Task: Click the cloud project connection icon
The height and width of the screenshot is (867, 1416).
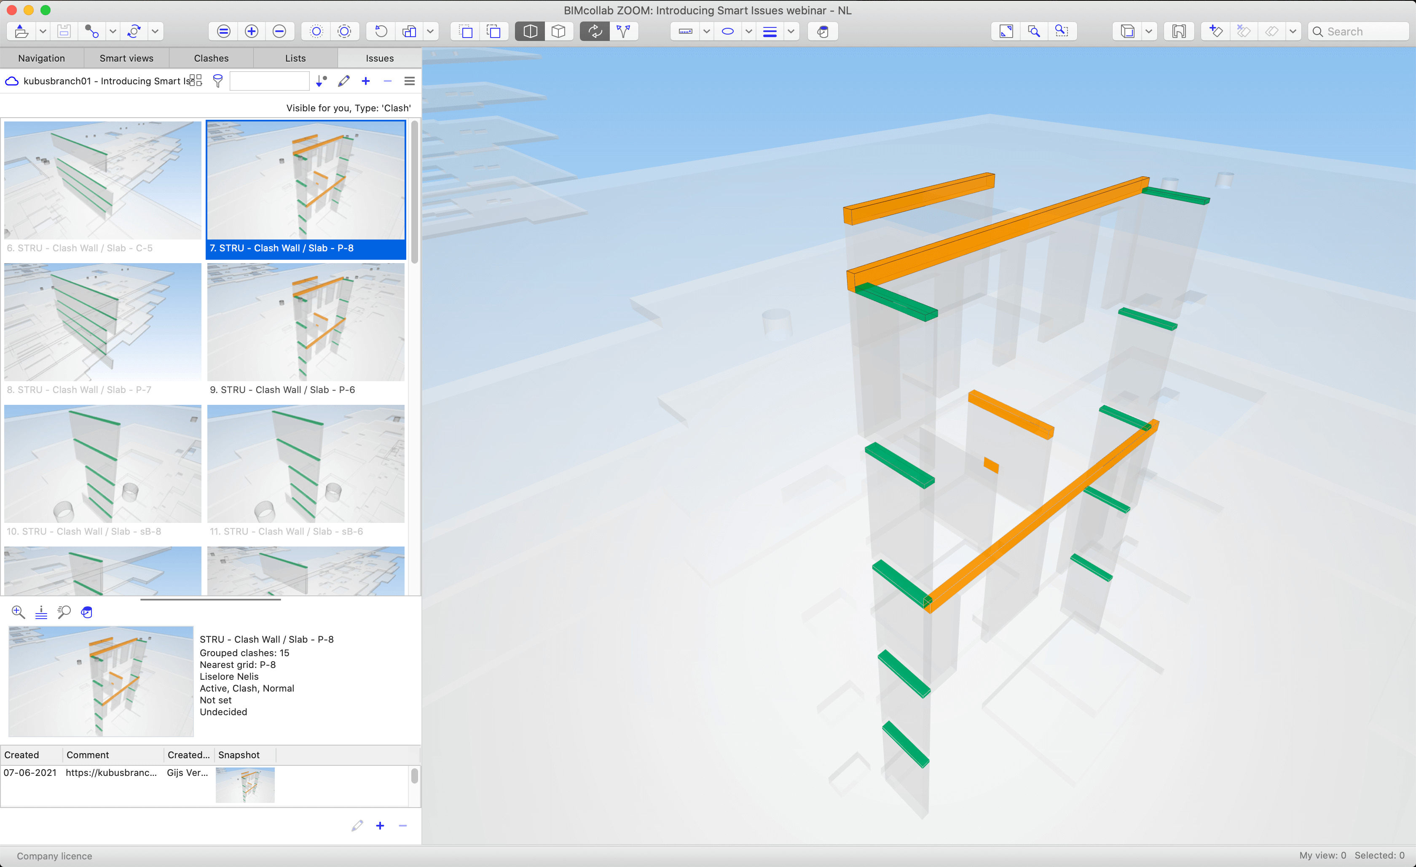Action: 11,81
